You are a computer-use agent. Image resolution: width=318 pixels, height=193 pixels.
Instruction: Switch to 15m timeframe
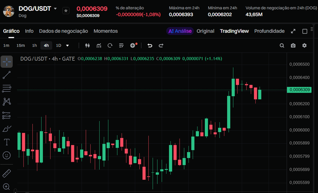(x=21, y=45)
